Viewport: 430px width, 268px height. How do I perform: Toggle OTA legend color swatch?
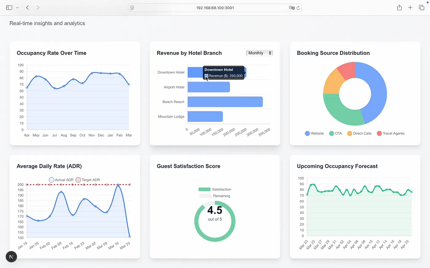(x=331, y=134)
